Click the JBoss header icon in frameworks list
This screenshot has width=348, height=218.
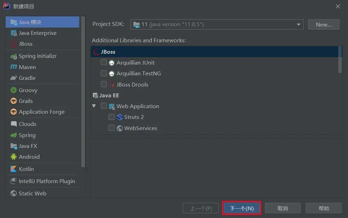tap(96, 52)
